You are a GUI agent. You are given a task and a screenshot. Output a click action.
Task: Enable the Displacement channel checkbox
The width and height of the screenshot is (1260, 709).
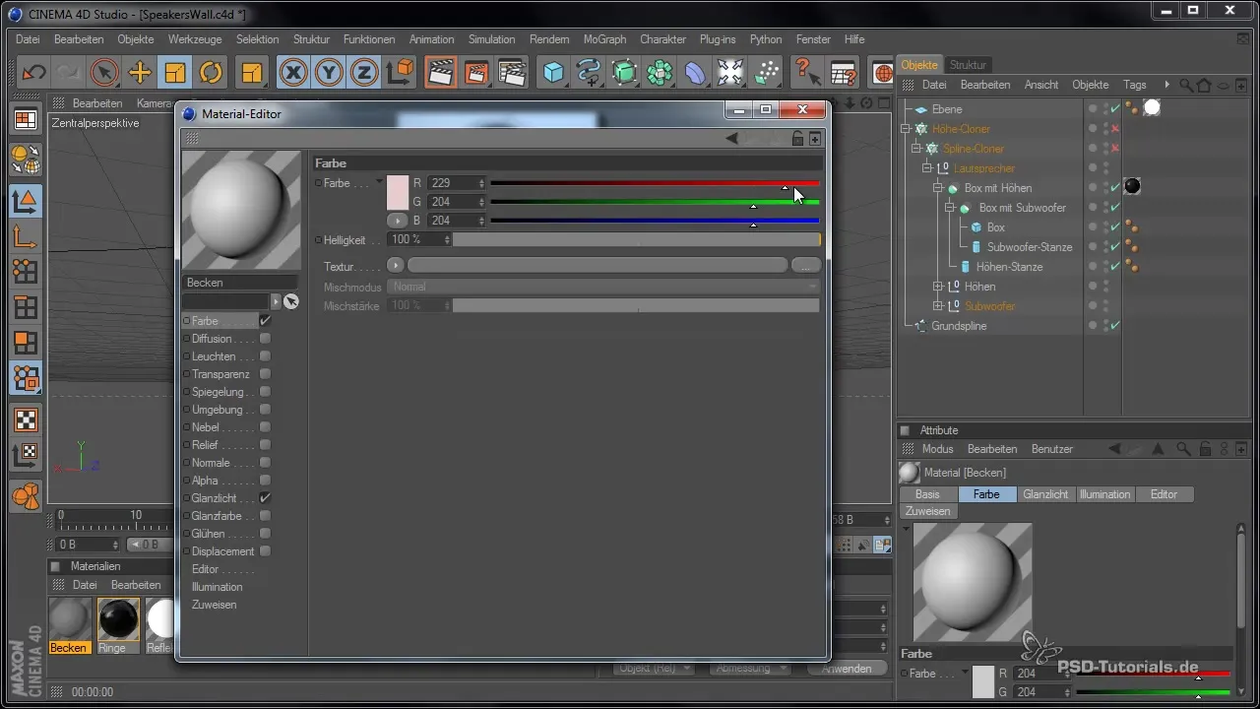point(265,551)
